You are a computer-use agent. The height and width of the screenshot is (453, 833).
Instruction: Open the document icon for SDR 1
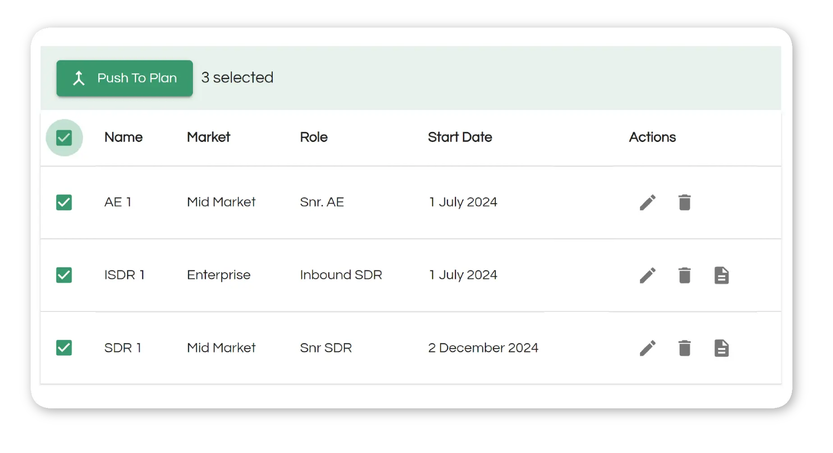tap(722, 348)
